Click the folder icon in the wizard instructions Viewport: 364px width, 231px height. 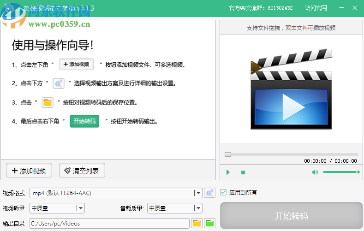[48, 102]
